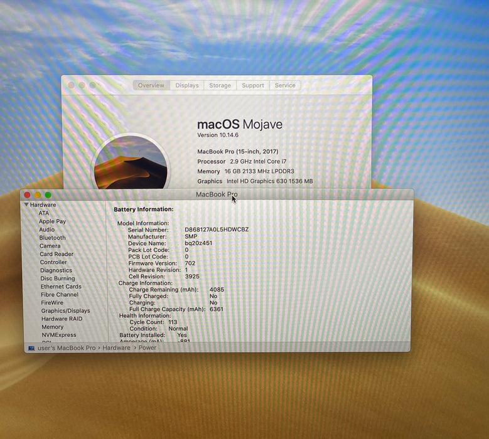Open the Displays tab

coord(187,85)
